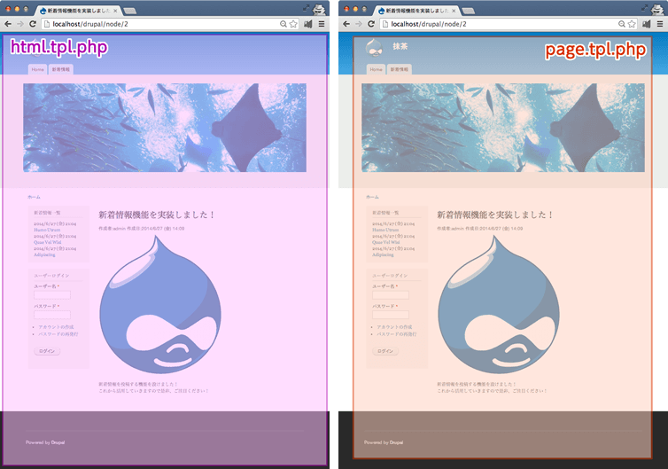Click the extension icon beside the right window's address bar
This screenshot has height=469, width=668.
[647, 24]
